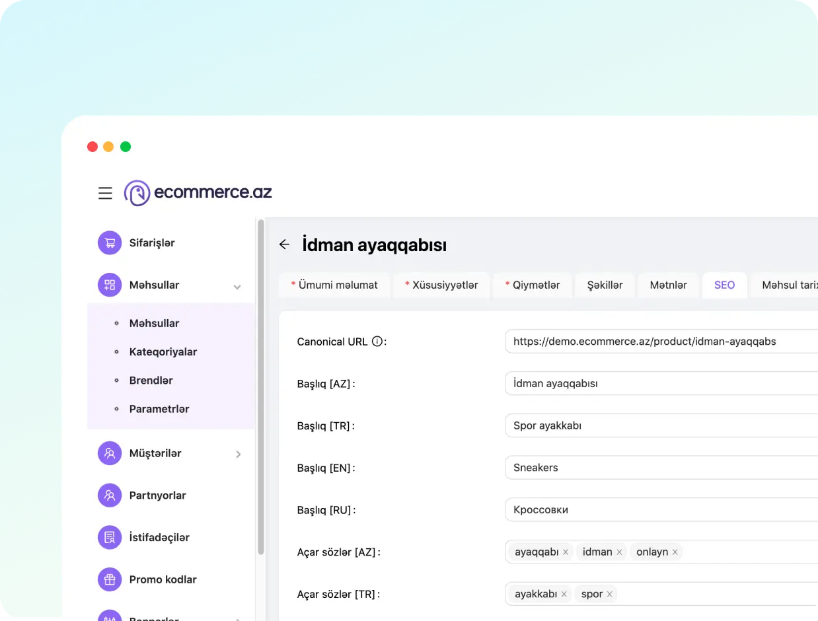The width and height of the screenshot is (818, 621).
Task: Switch to the Ümumi məlumat tab
Action: (334, 285)
